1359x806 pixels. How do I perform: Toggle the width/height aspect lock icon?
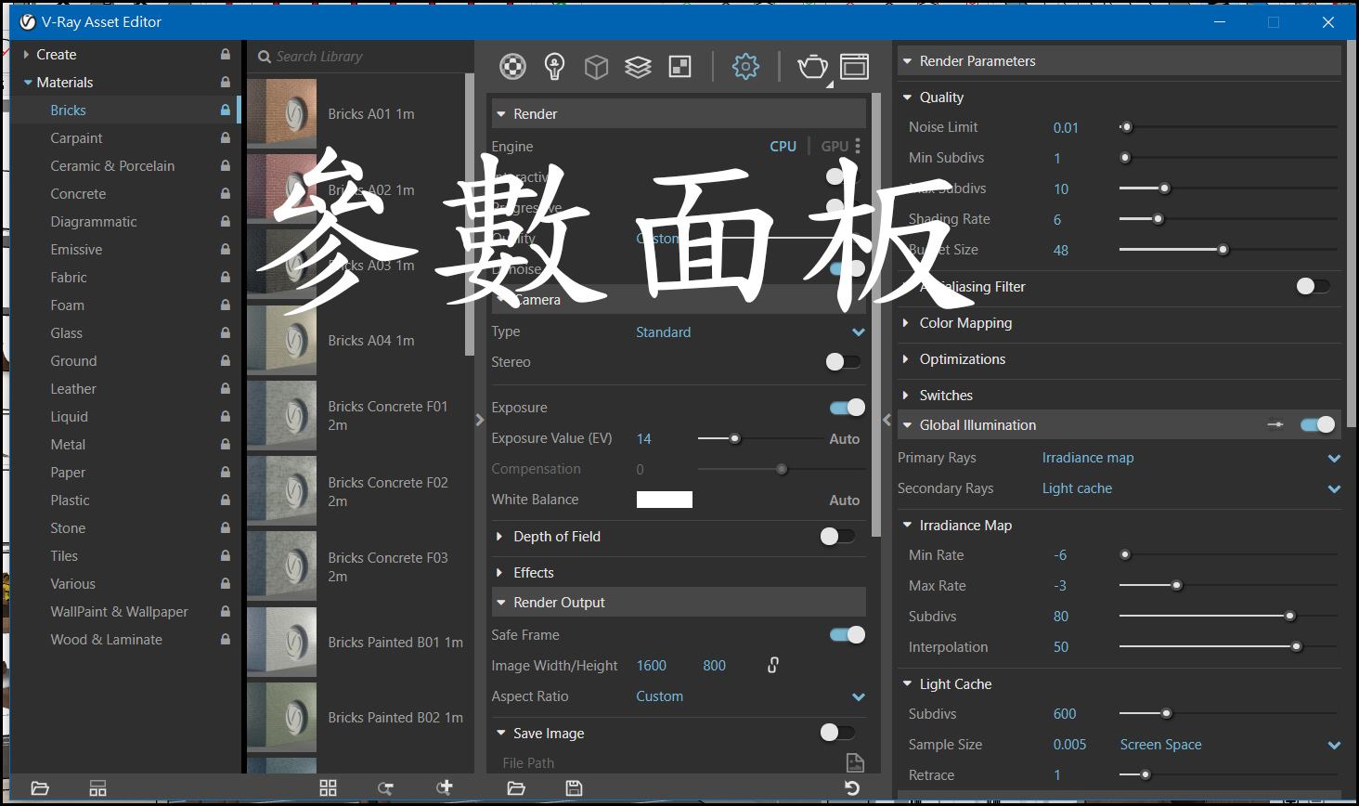coord(772,665)
